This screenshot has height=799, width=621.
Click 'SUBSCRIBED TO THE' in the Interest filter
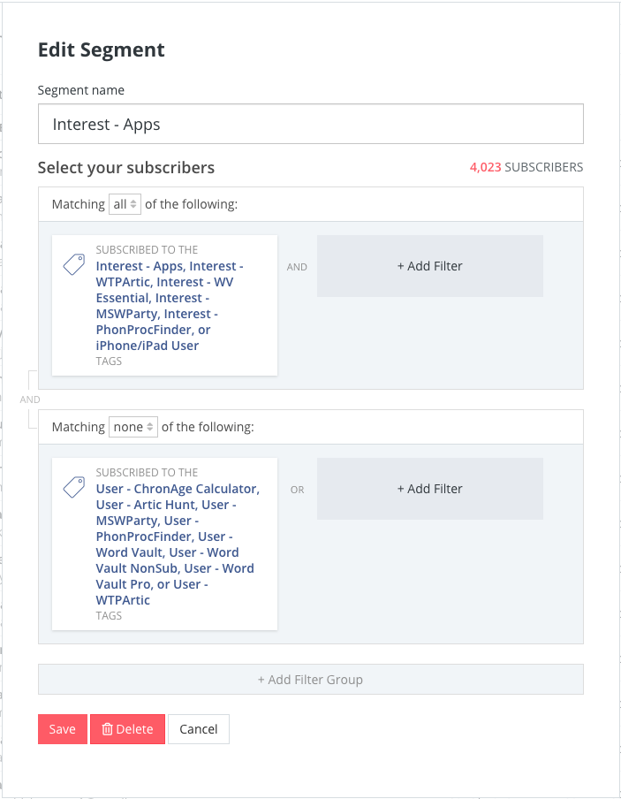click(147, 249)
